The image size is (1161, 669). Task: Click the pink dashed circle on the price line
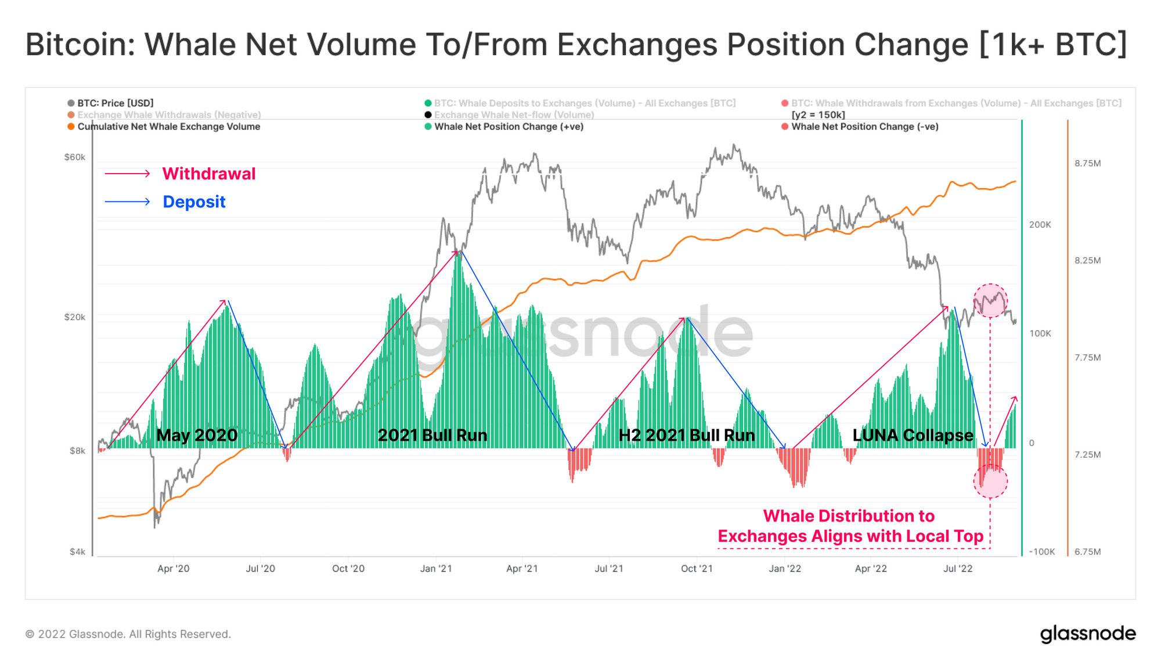pyautogui.click(x=990, y=300)
